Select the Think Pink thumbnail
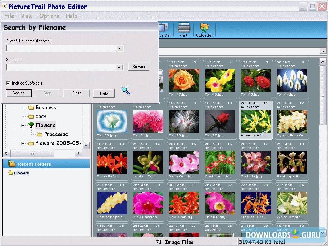 click(220, 202)
